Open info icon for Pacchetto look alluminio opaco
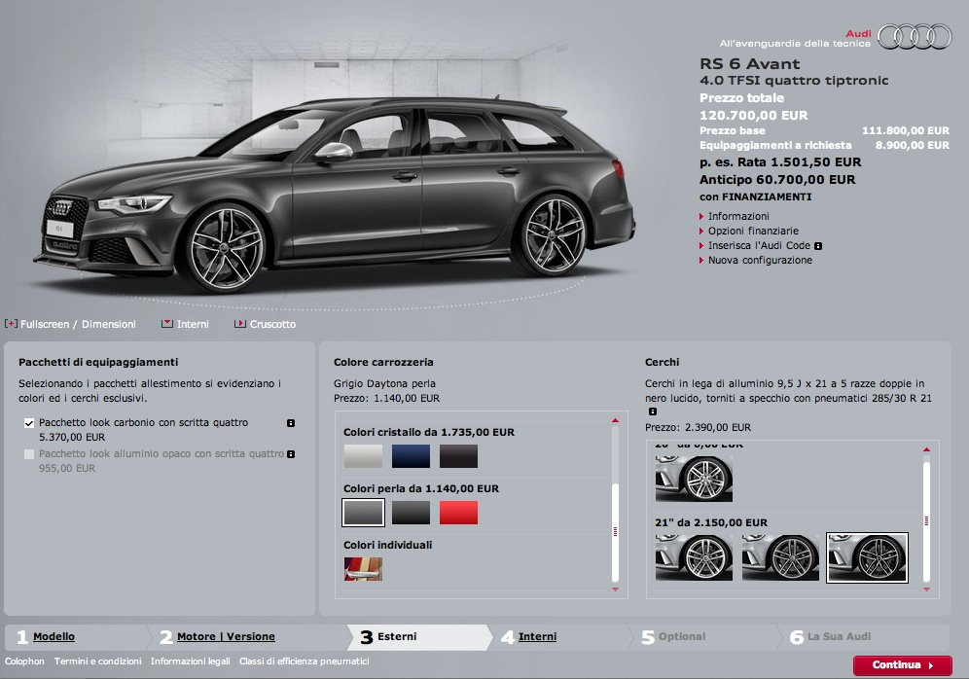The width and height of the screenshot is (969, 679). [x=291, y=454]
